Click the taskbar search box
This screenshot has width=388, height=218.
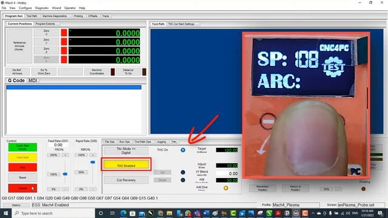pyautogui.click(x=53, y=213)
